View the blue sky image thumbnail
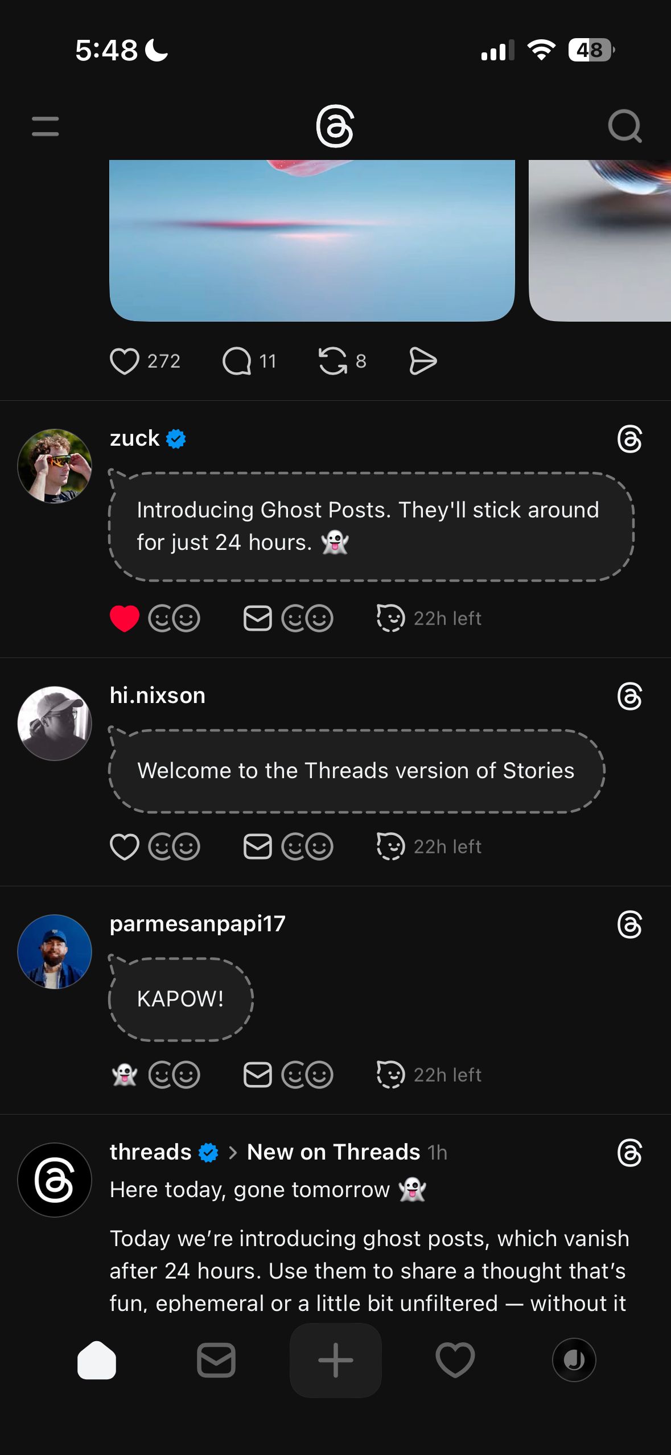 pos(312,240)
